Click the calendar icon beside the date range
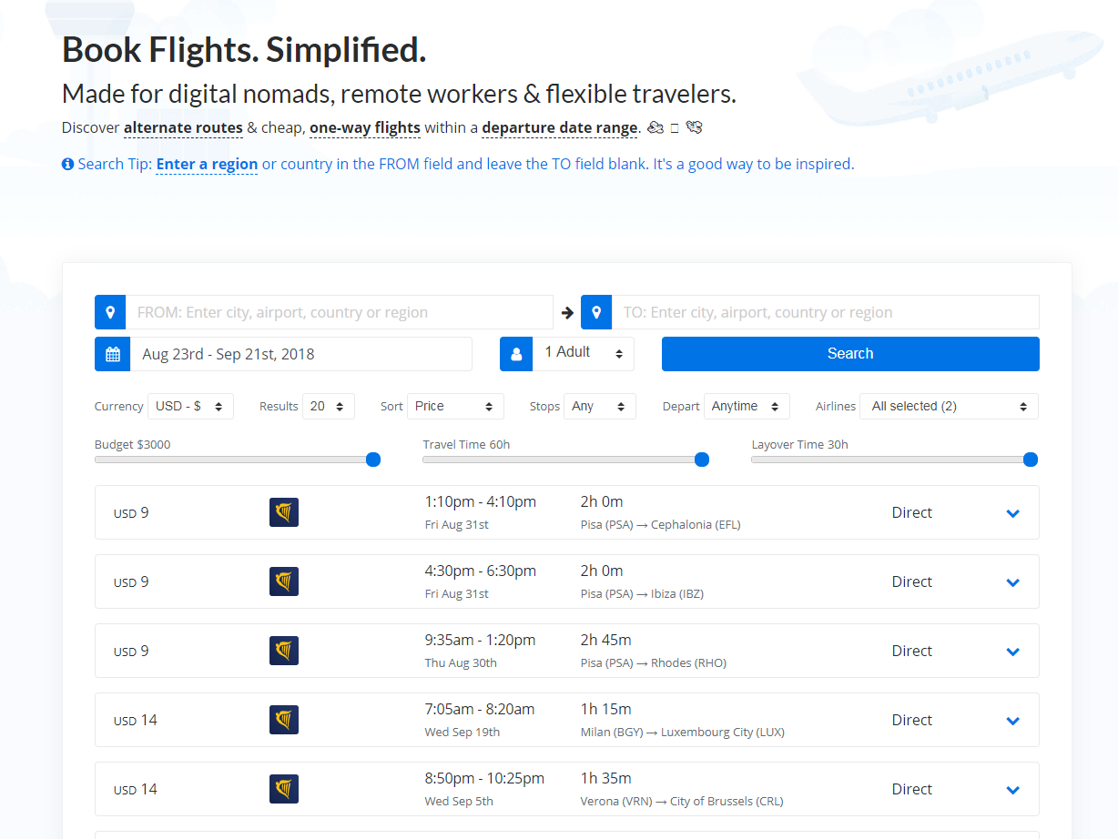This screenshot has width=1118, height=839. click(x=113, y=354)
